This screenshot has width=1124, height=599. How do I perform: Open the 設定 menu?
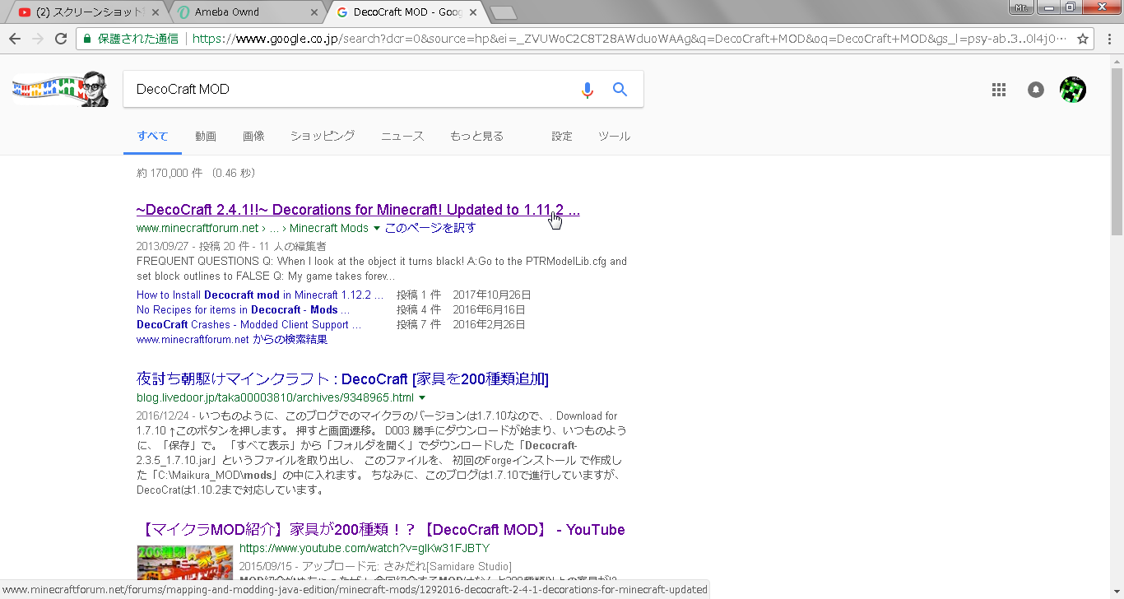coord(562,137)
